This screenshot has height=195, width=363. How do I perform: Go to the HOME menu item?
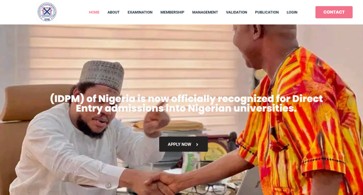point(94,12)
